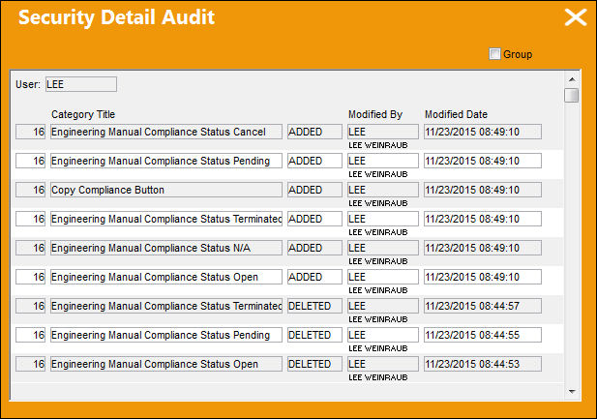
Task: Click Modified Date in Status N/A row
Action: point(483,248)
